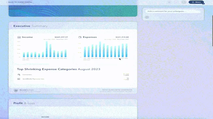Click the Expenses wallet icon
213x119 pixels.
coord(80,37)
